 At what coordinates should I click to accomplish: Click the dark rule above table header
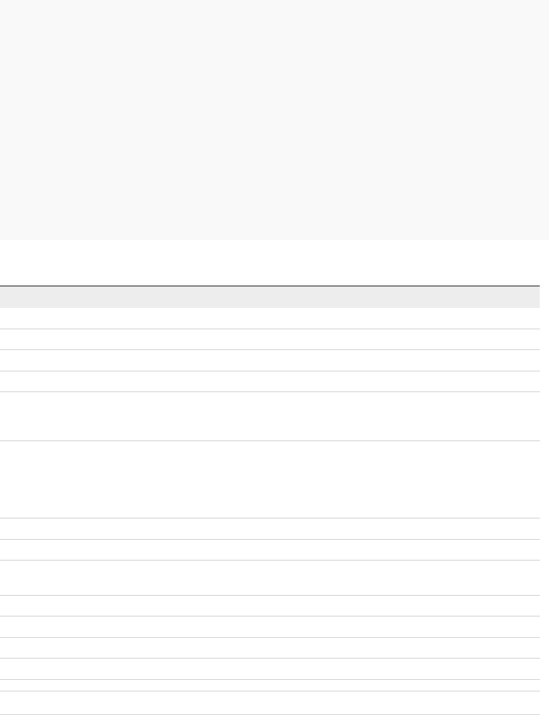pos(270,286)
